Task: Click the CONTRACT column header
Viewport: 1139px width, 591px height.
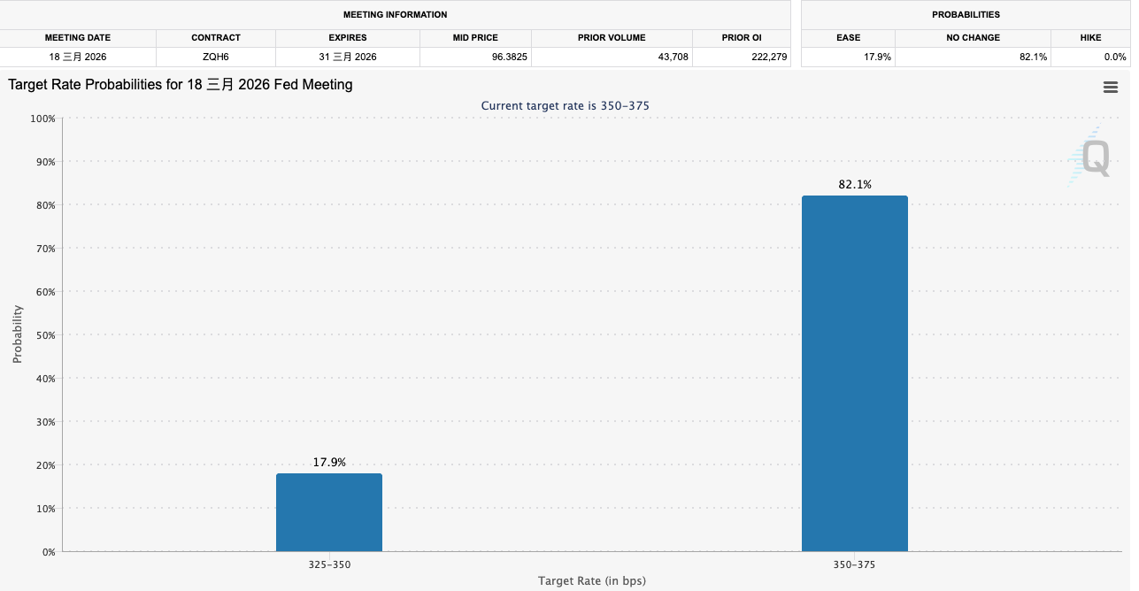Action: [x=216, y=38]
